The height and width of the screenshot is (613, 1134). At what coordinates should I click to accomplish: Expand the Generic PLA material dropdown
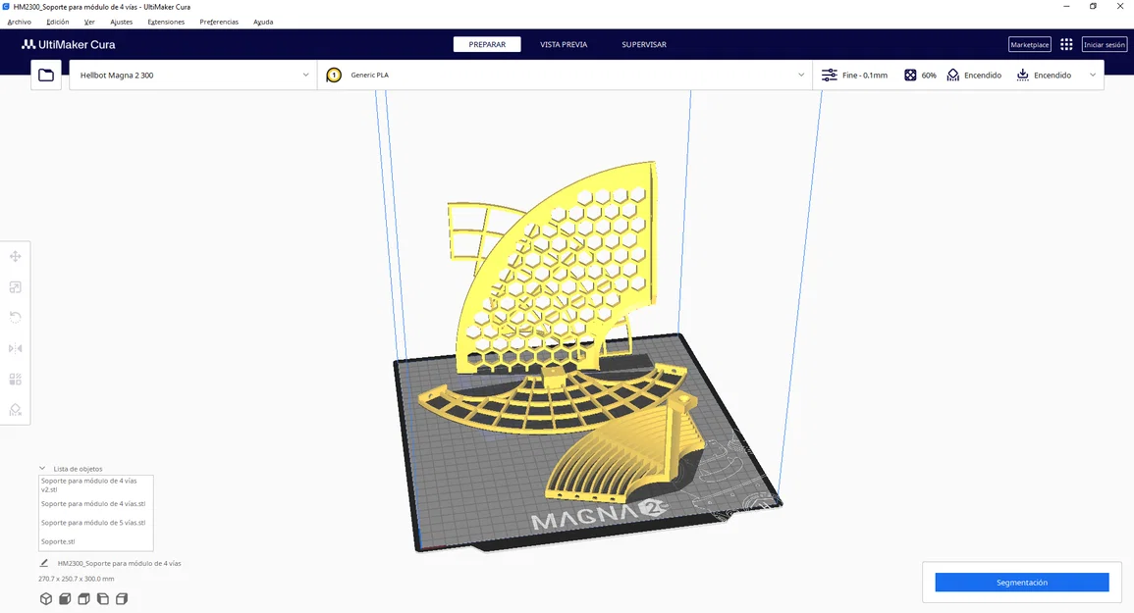click(800, 76)
